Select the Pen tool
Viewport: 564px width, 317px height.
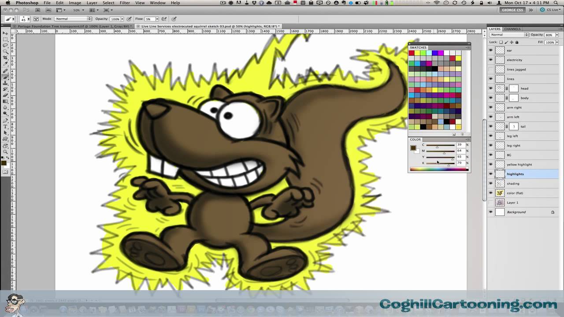(5, 120)
